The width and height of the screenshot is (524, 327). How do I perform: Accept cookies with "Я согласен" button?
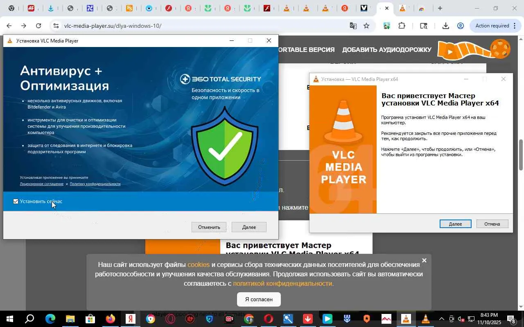[259, 299]
